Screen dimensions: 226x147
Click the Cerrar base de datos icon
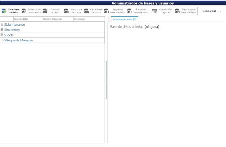pyautogui.click(x=86, y=11)
